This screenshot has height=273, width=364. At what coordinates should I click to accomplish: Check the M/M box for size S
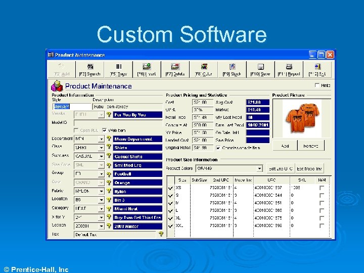[322, 196]
